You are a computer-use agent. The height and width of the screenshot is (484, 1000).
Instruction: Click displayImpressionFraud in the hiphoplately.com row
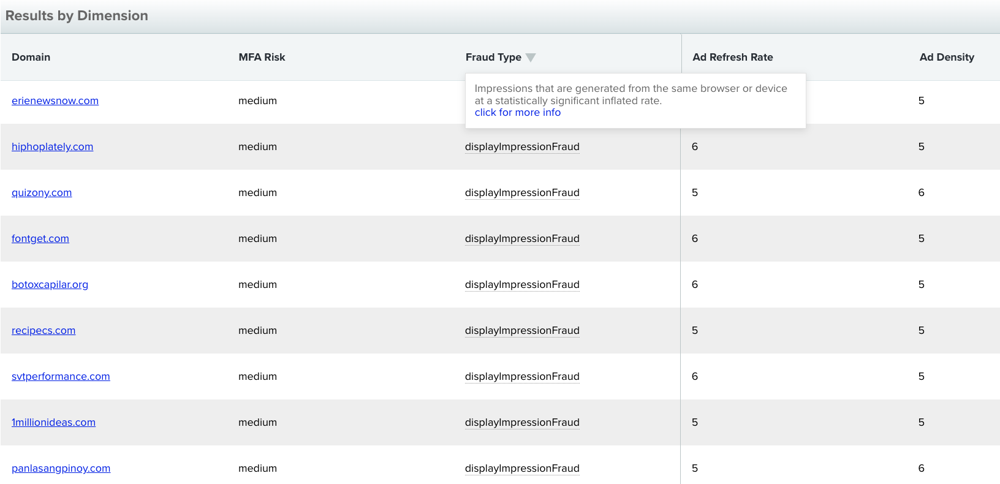(522, 146)
